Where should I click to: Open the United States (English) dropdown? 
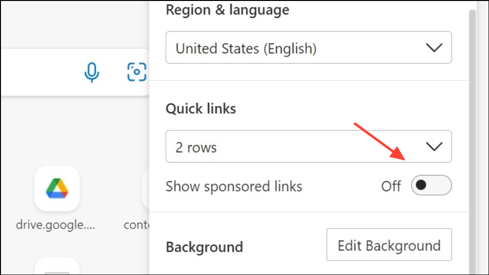point(308,48)
